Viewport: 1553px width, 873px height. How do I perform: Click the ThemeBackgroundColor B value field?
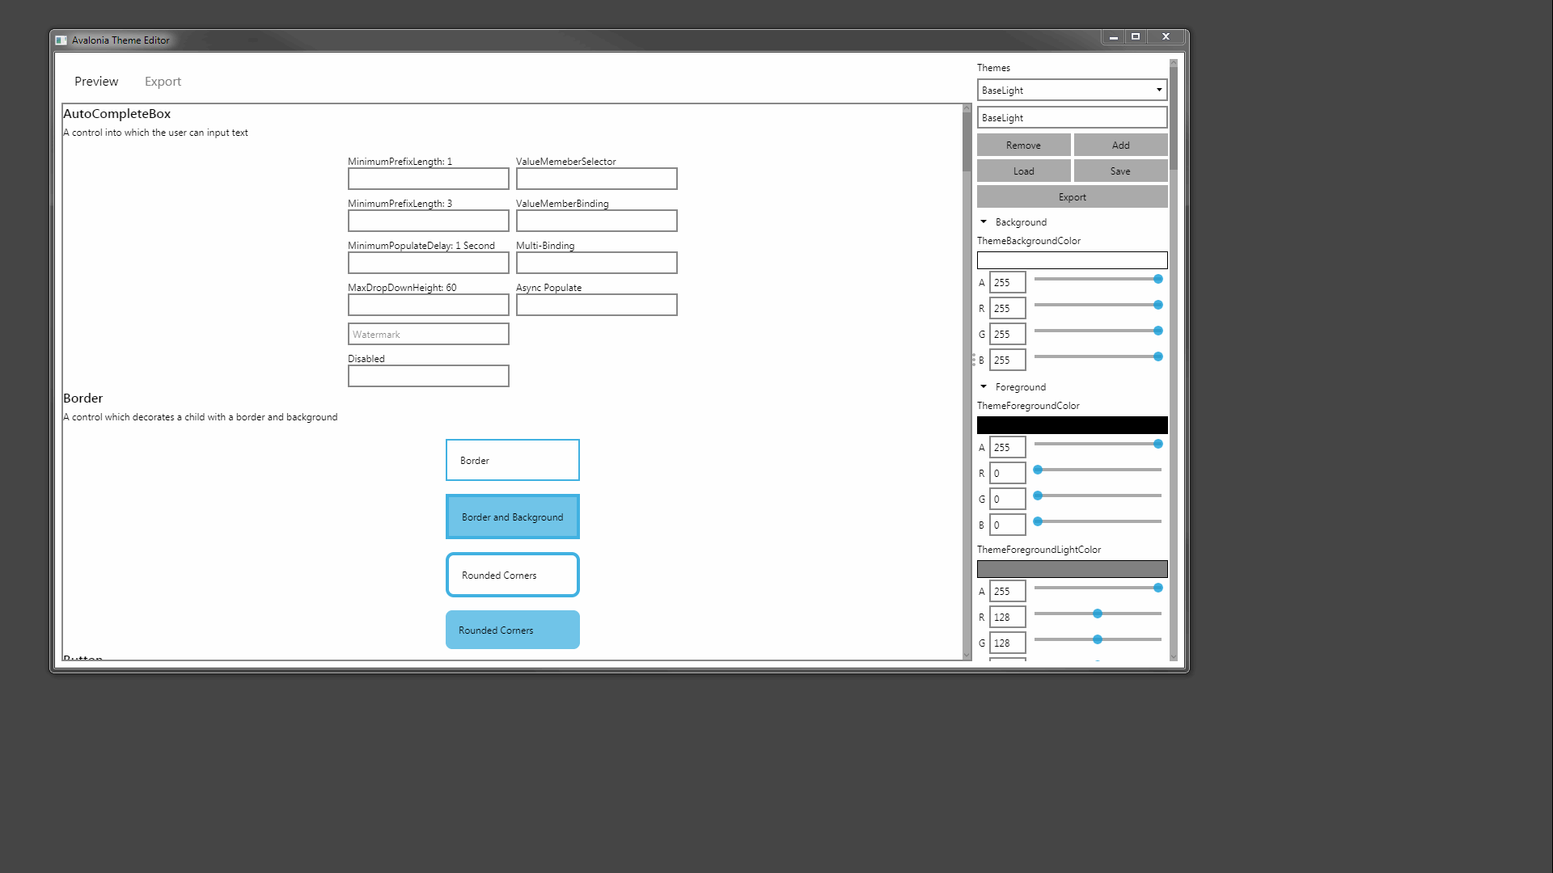click(1008, 361)
